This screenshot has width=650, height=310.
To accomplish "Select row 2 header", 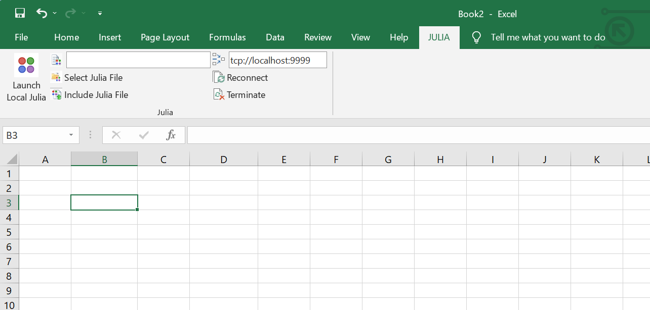I will [9, 188].
